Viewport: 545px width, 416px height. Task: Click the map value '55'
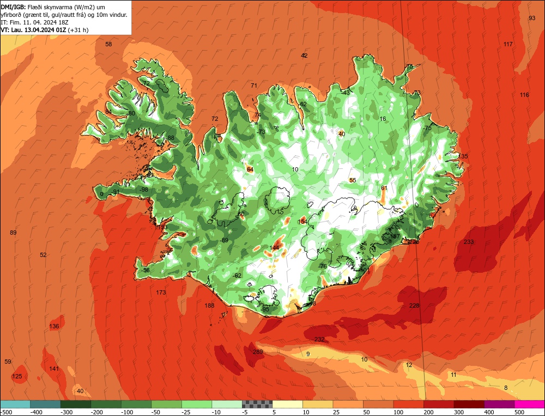pyautogui.click(x=353, y=180)
